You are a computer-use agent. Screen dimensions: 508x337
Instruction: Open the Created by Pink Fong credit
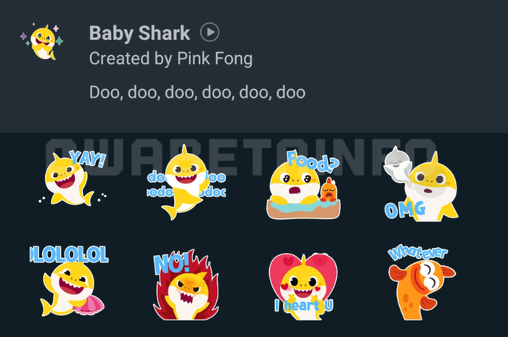click(171, 59)
